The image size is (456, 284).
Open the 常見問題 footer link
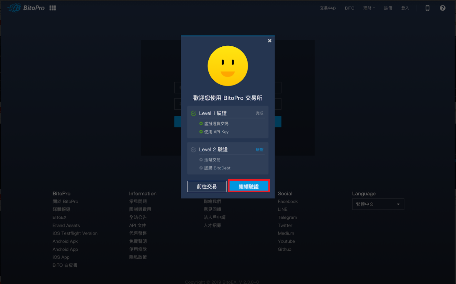(138, 202)
